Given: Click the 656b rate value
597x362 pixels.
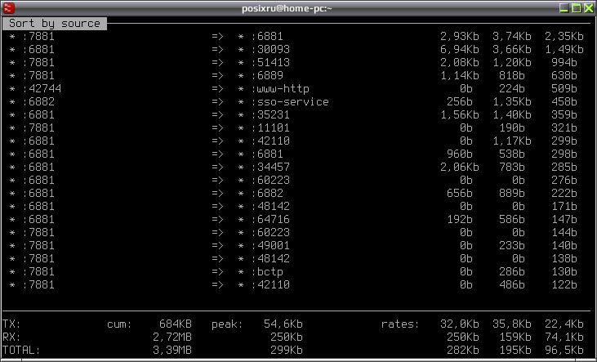Looking at the screenshot, I should (x=460, y=193).
